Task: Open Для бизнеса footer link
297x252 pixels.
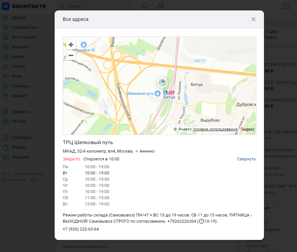Action: coord(14,180)
